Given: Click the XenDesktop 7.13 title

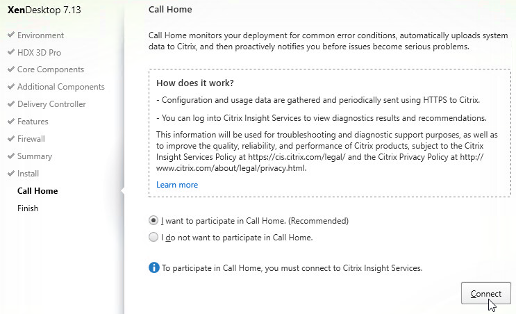Looking at the screenshot, I should click(x=44, y=10).
